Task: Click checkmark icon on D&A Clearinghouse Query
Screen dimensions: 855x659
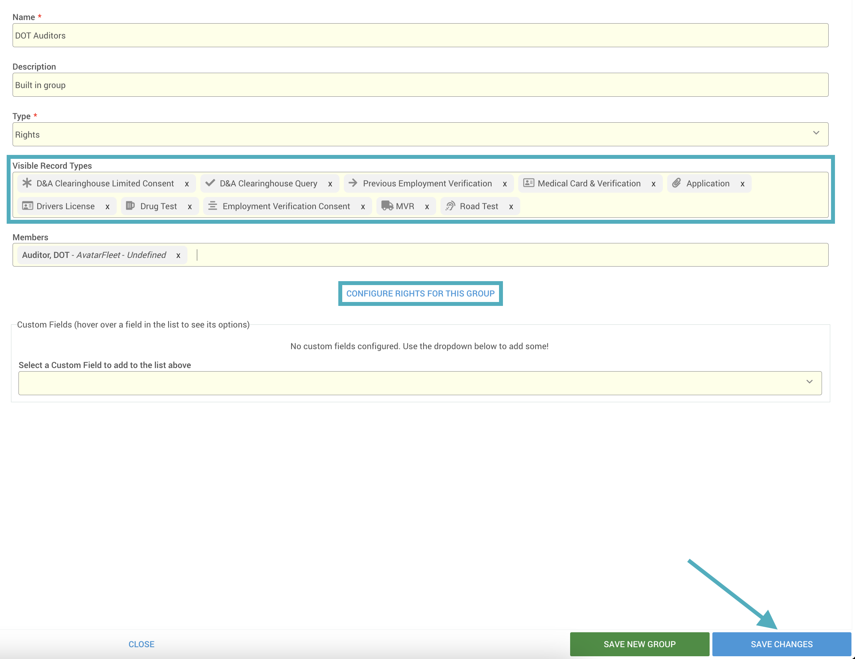Action: [x=210, y=183]
